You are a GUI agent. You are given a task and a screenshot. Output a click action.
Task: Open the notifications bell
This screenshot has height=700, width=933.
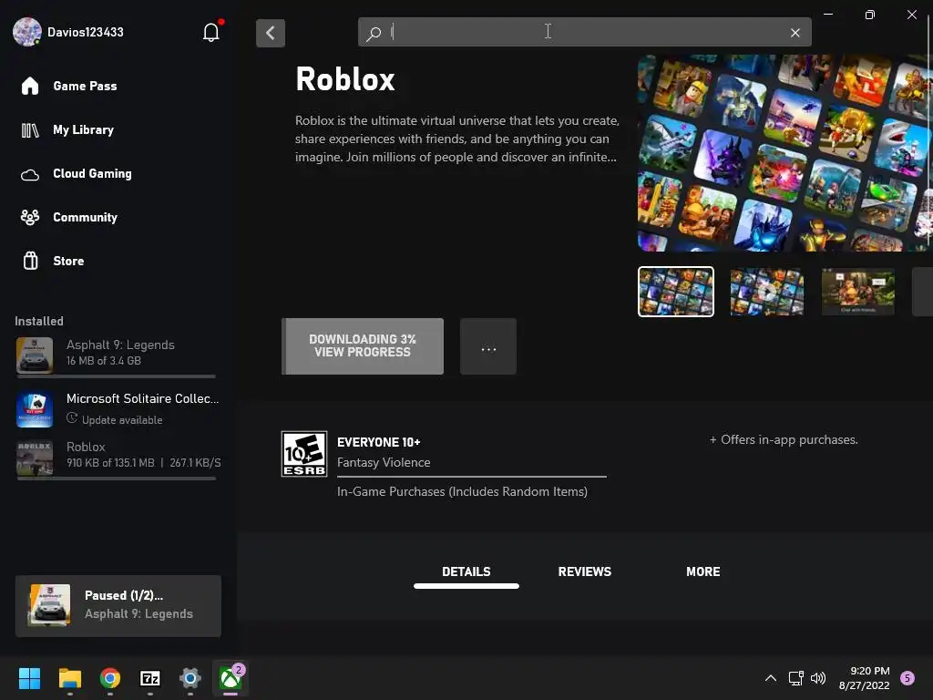click(211, 32)
